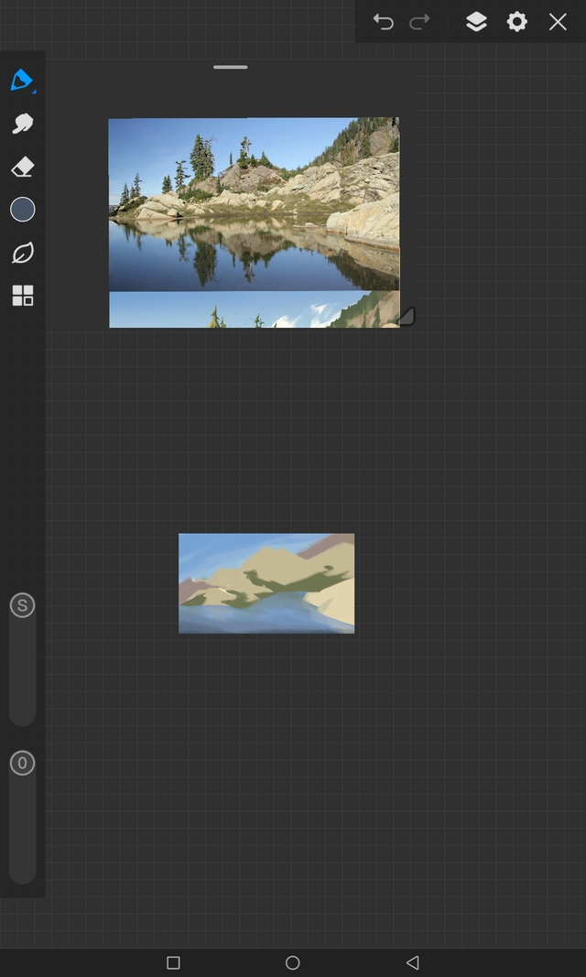The image size is (586, 977).
Task: Tap the Android home circle button
Action: tap(293, 962)
